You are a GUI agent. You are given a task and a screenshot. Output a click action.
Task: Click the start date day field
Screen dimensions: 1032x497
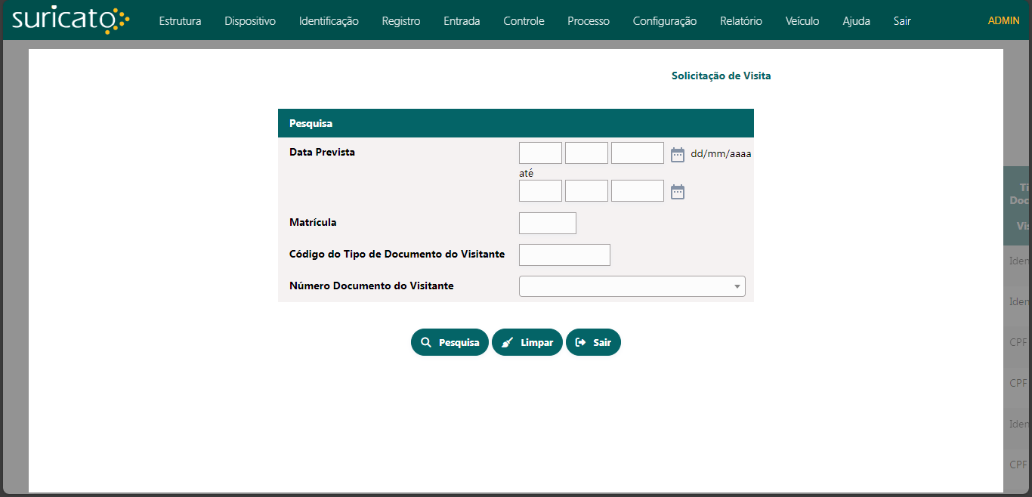tap(540, 153)
